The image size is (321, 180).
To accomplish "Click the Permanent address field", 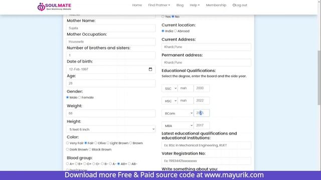I will pyautogui.click(x=206, y=62).
